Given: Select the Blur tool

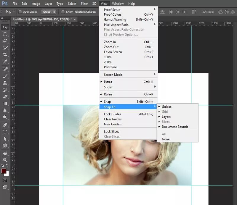Looking at the screenshot, I should click(x=5, y=110).
